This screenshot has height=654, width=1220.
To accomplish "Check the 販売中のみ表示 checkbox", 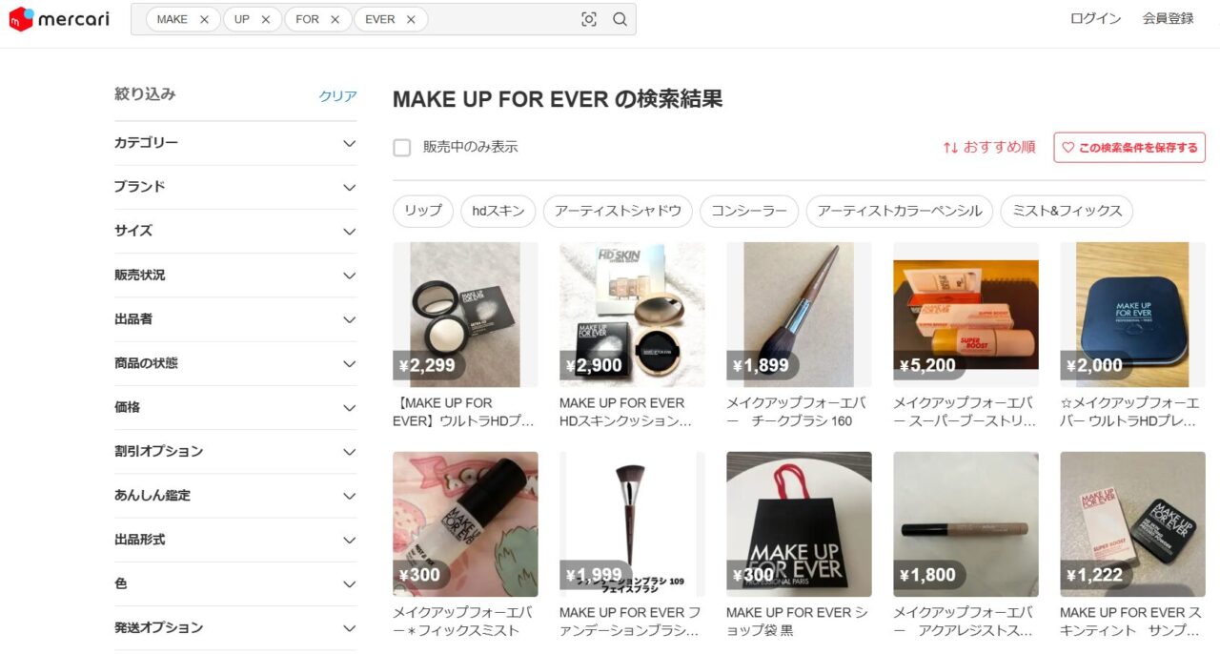I will coord(402,148).
